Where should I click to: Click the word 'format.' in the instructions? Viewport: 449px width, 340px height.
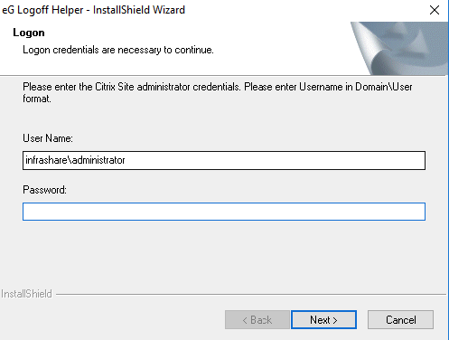(37, 99)
